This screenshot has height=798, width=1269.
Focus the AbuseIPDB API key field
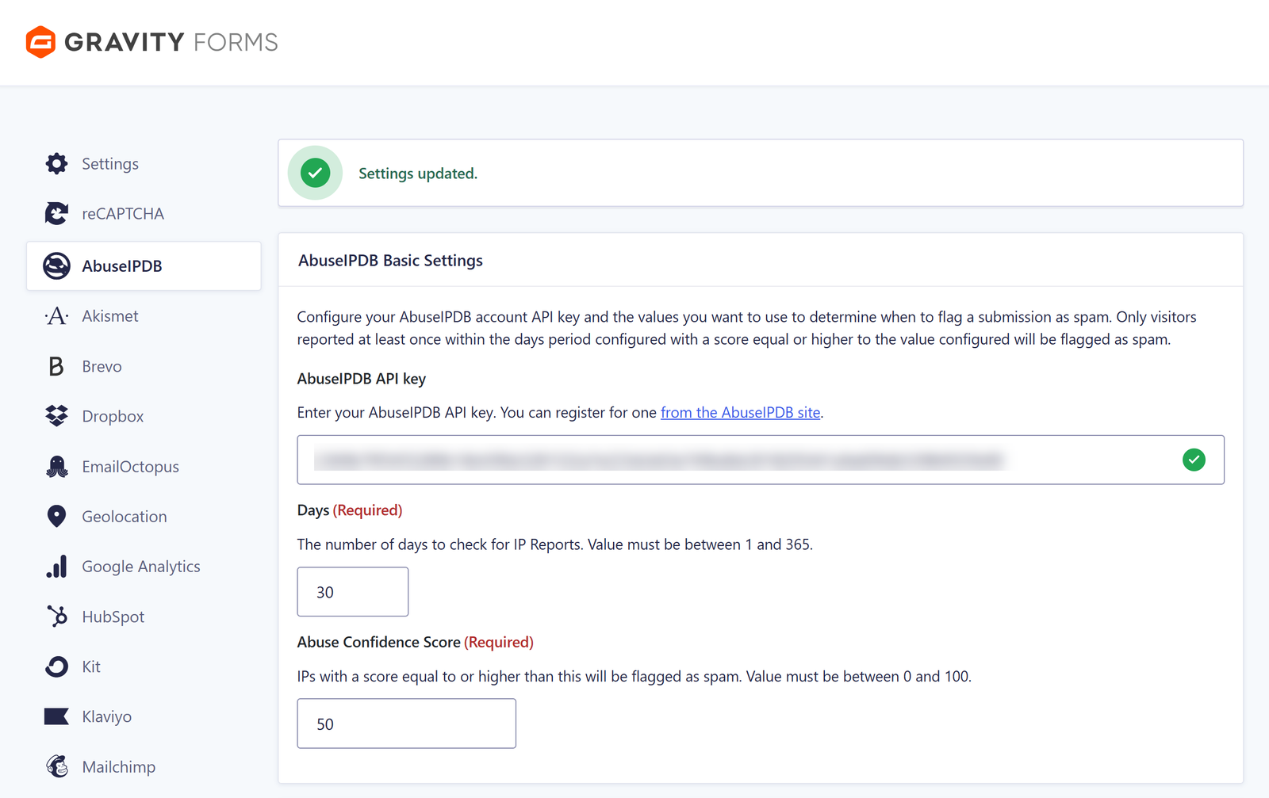pos(761,460)
